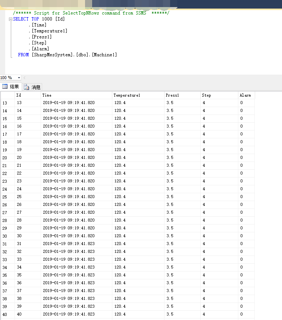
Task: Click the results grid icon on 结果 tab
Action: [x=5, y=87]
